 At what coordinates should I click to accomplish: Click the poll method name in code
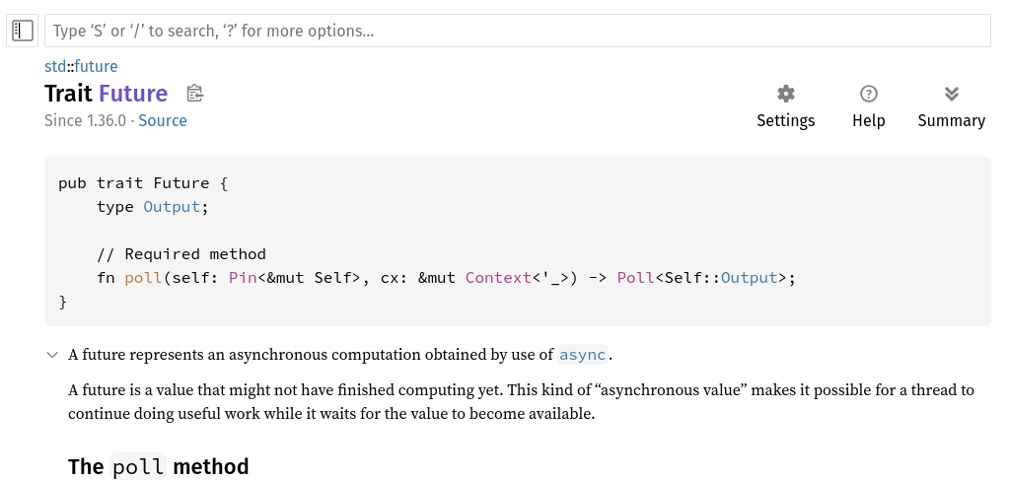click(x=143, y=278)
